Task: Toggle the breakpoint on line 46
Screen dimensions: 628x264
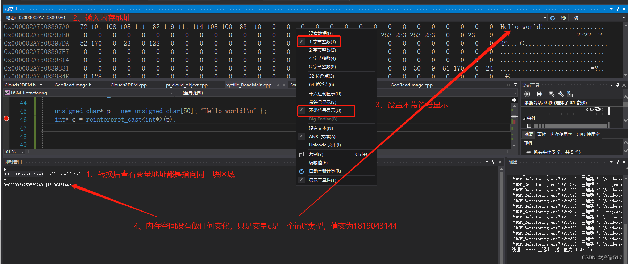Action: (x=6, y=119)
